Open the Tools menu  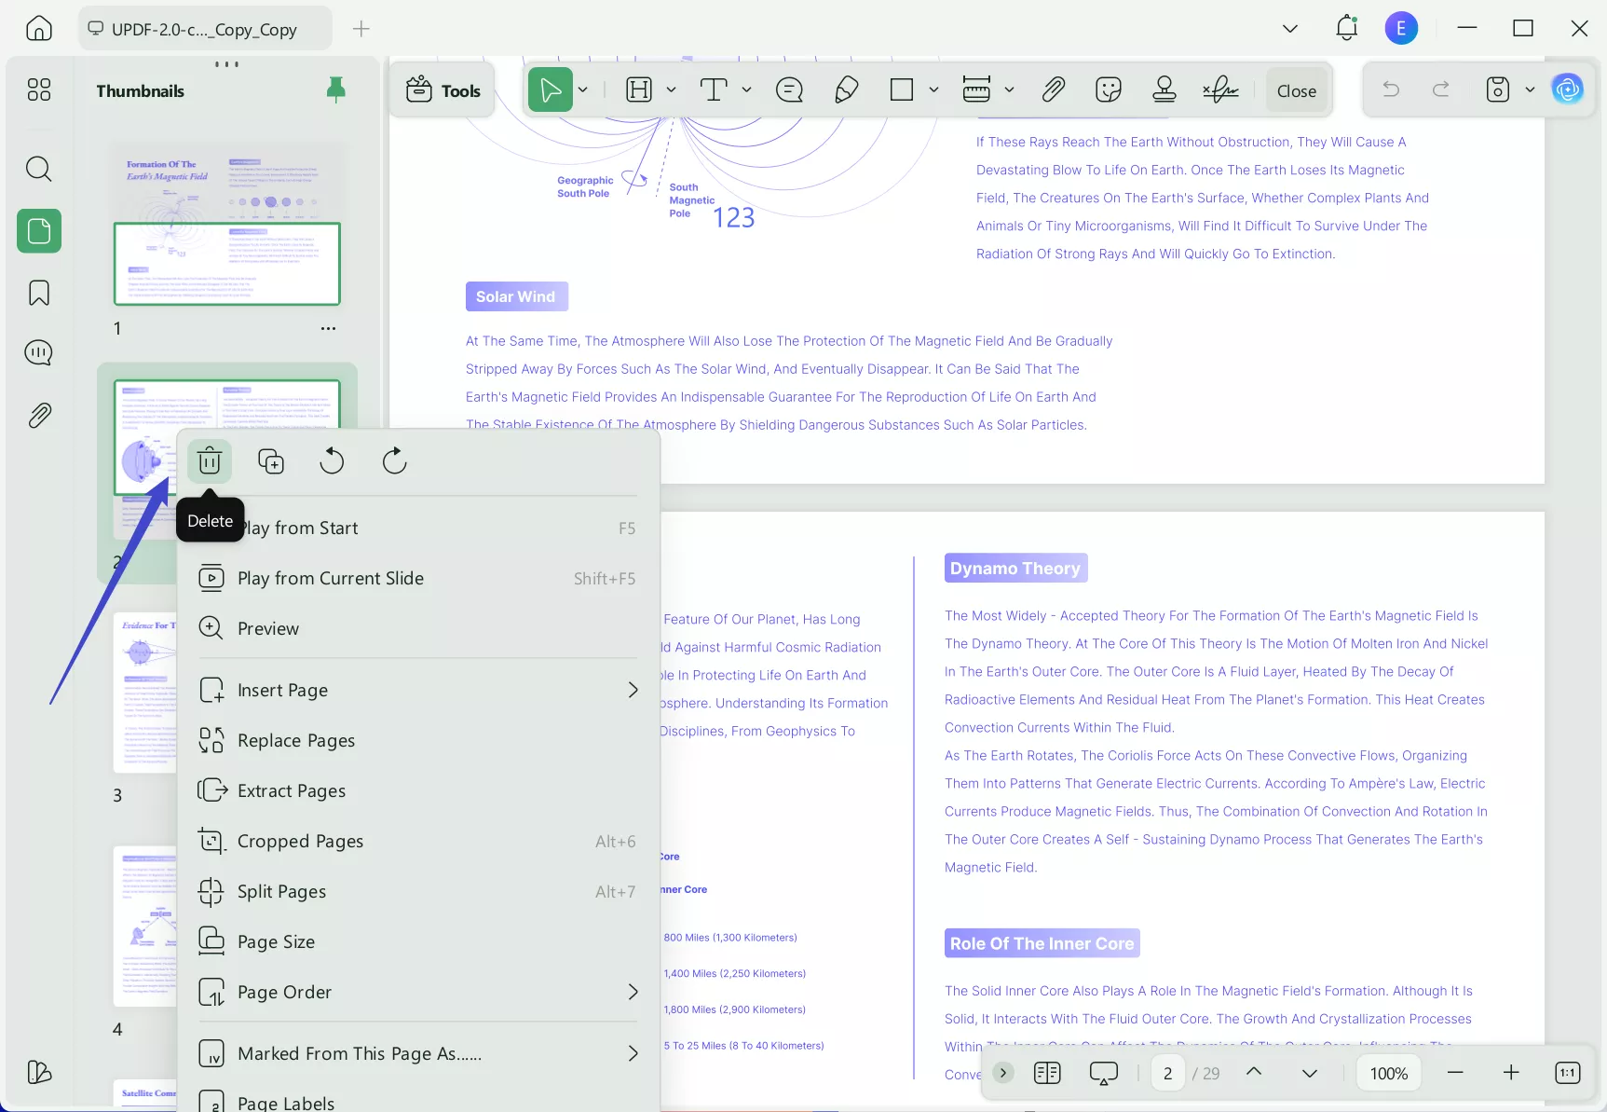pyautogui.click(x=443, y=89)
